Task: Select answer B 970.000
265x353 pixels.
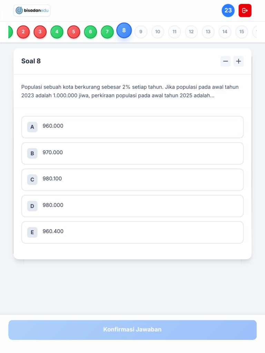Action: pyautogui.click(x=132, y=153)
